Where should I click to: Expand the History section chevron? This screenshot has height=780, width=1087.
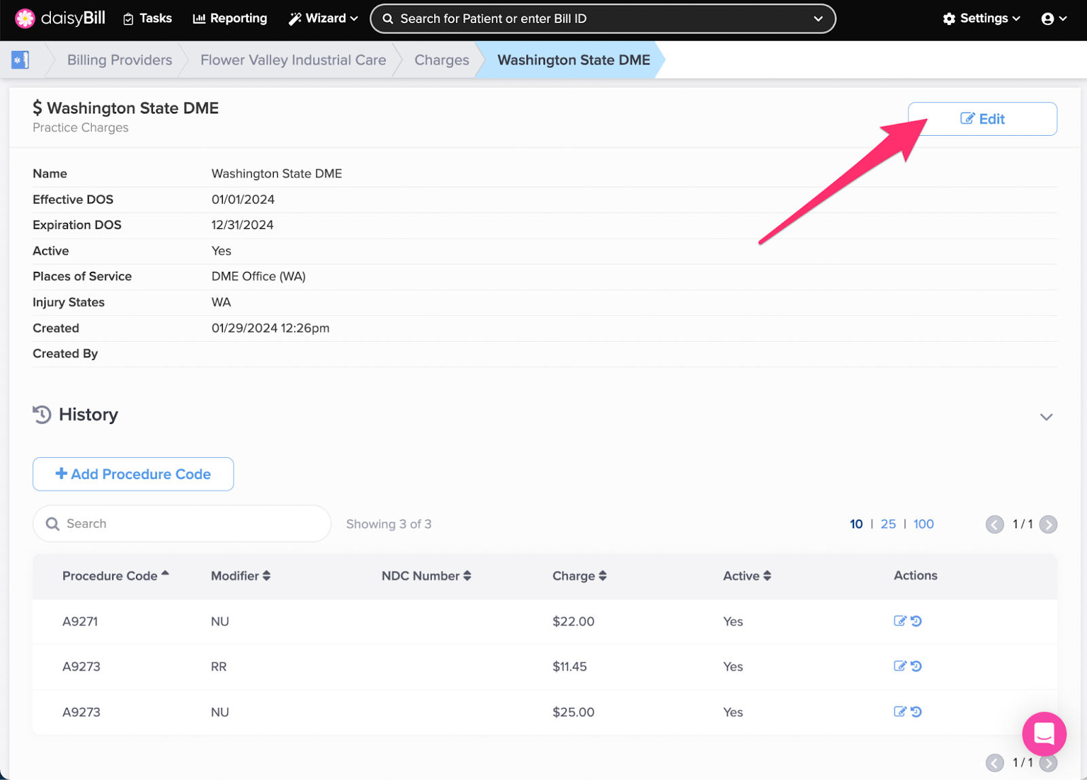click(x=1046, y=417)
